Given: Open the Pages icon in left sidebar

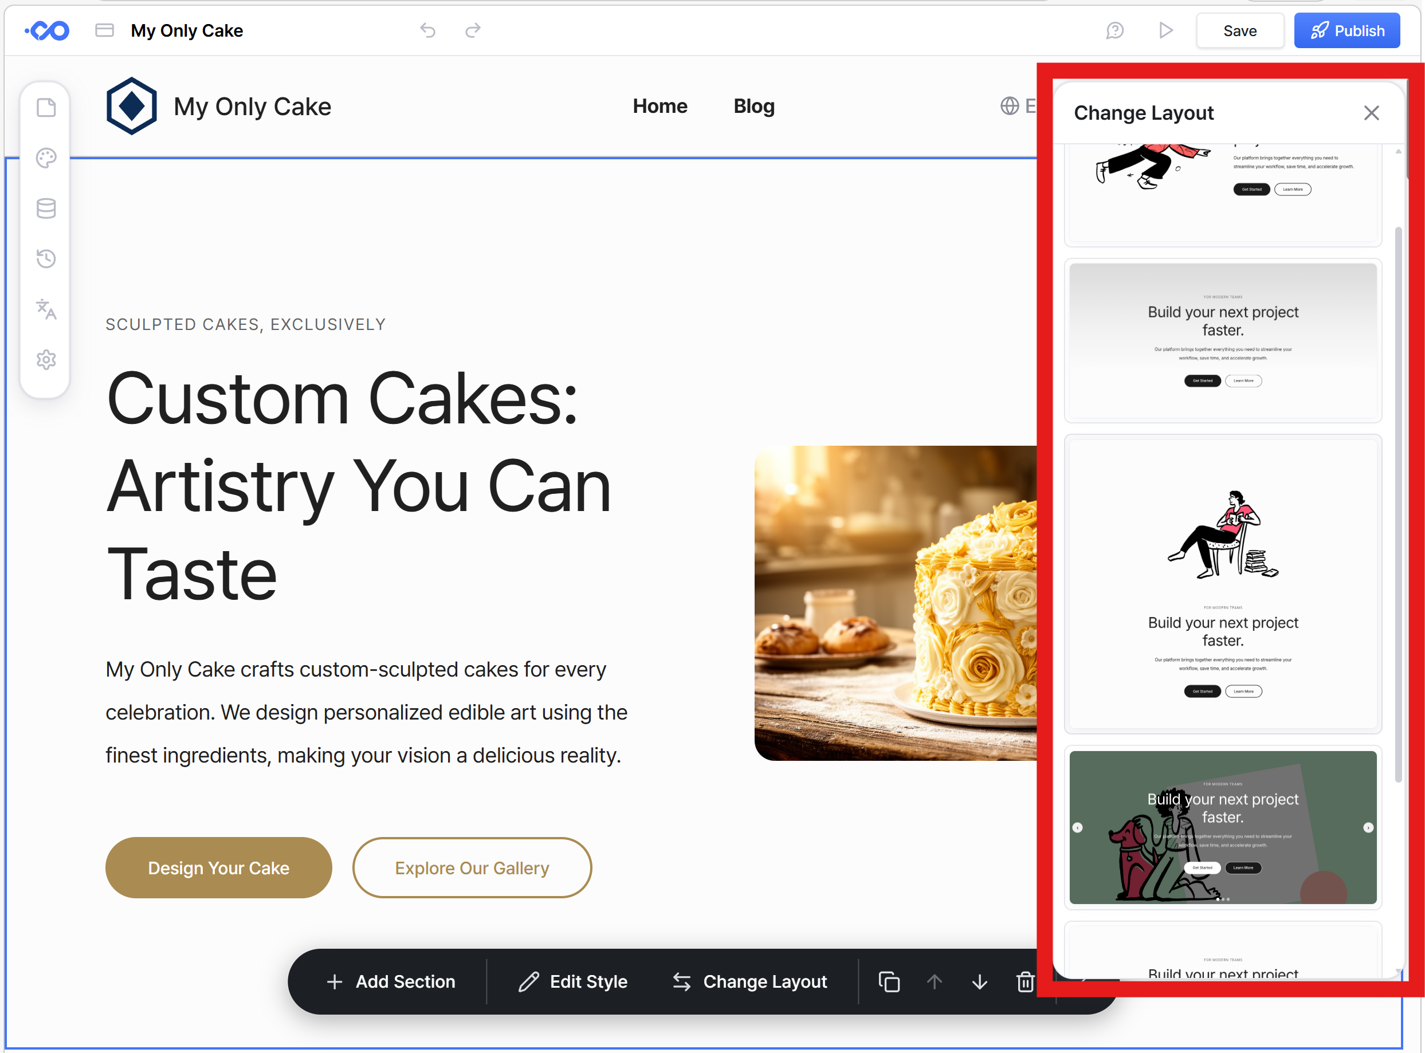Looking at the screenshot, I should point(46,108).
